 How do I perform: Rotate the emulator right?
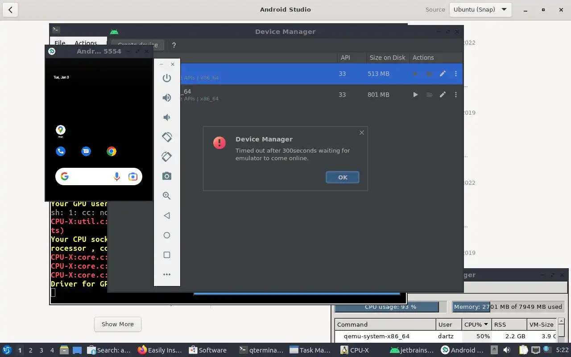click(x=167, y=157)
